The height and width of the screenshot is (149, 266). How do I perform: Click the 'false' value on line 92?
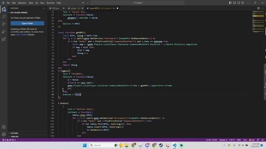[x=78, y=94]
